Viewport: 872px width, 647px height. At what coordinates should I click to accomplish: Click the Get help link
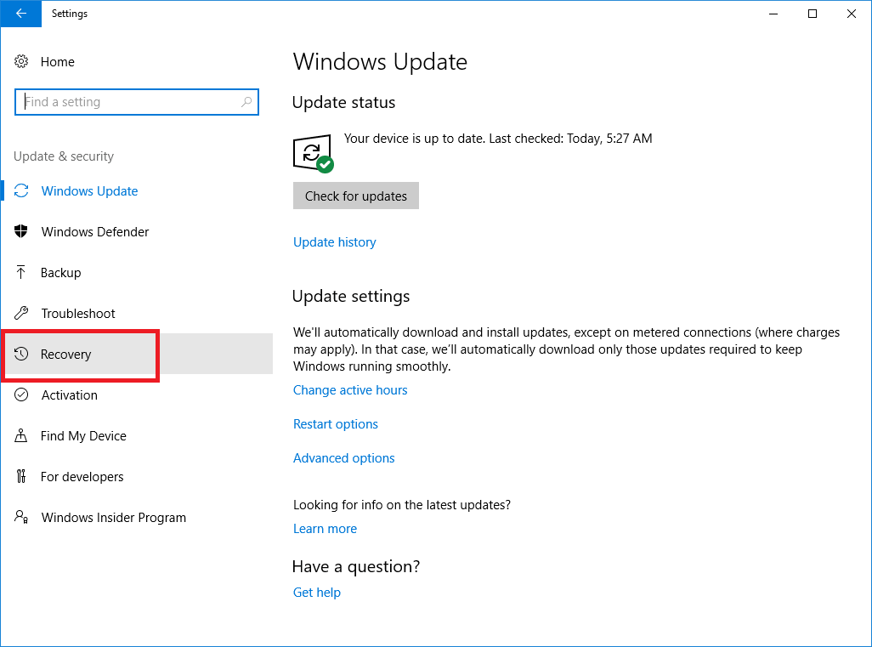317,593
